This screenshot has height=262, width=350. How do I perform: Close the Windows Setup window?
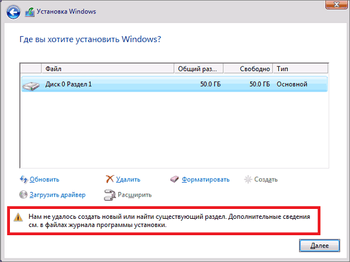337,5
